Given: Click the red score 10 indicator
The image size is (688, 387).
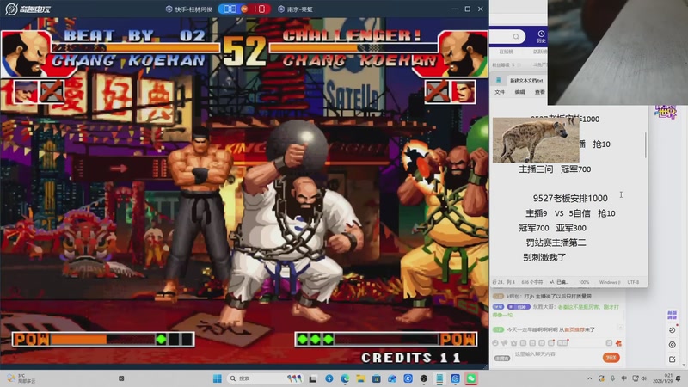Looking at the screenshot, I should click(x=259, y=9).
